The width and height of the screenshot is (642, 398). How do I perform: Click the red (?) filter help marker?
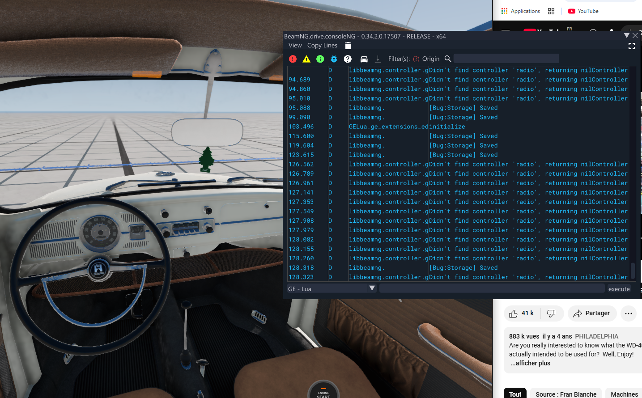416,59
